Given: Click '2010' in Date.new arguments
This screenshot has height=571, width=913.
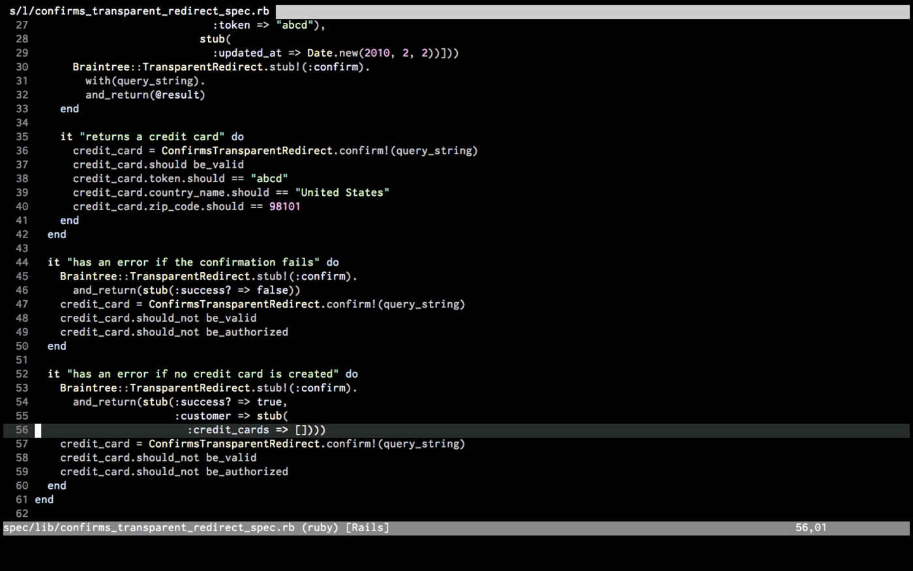Looking at the screenshot, I should (x=377, y=53).
